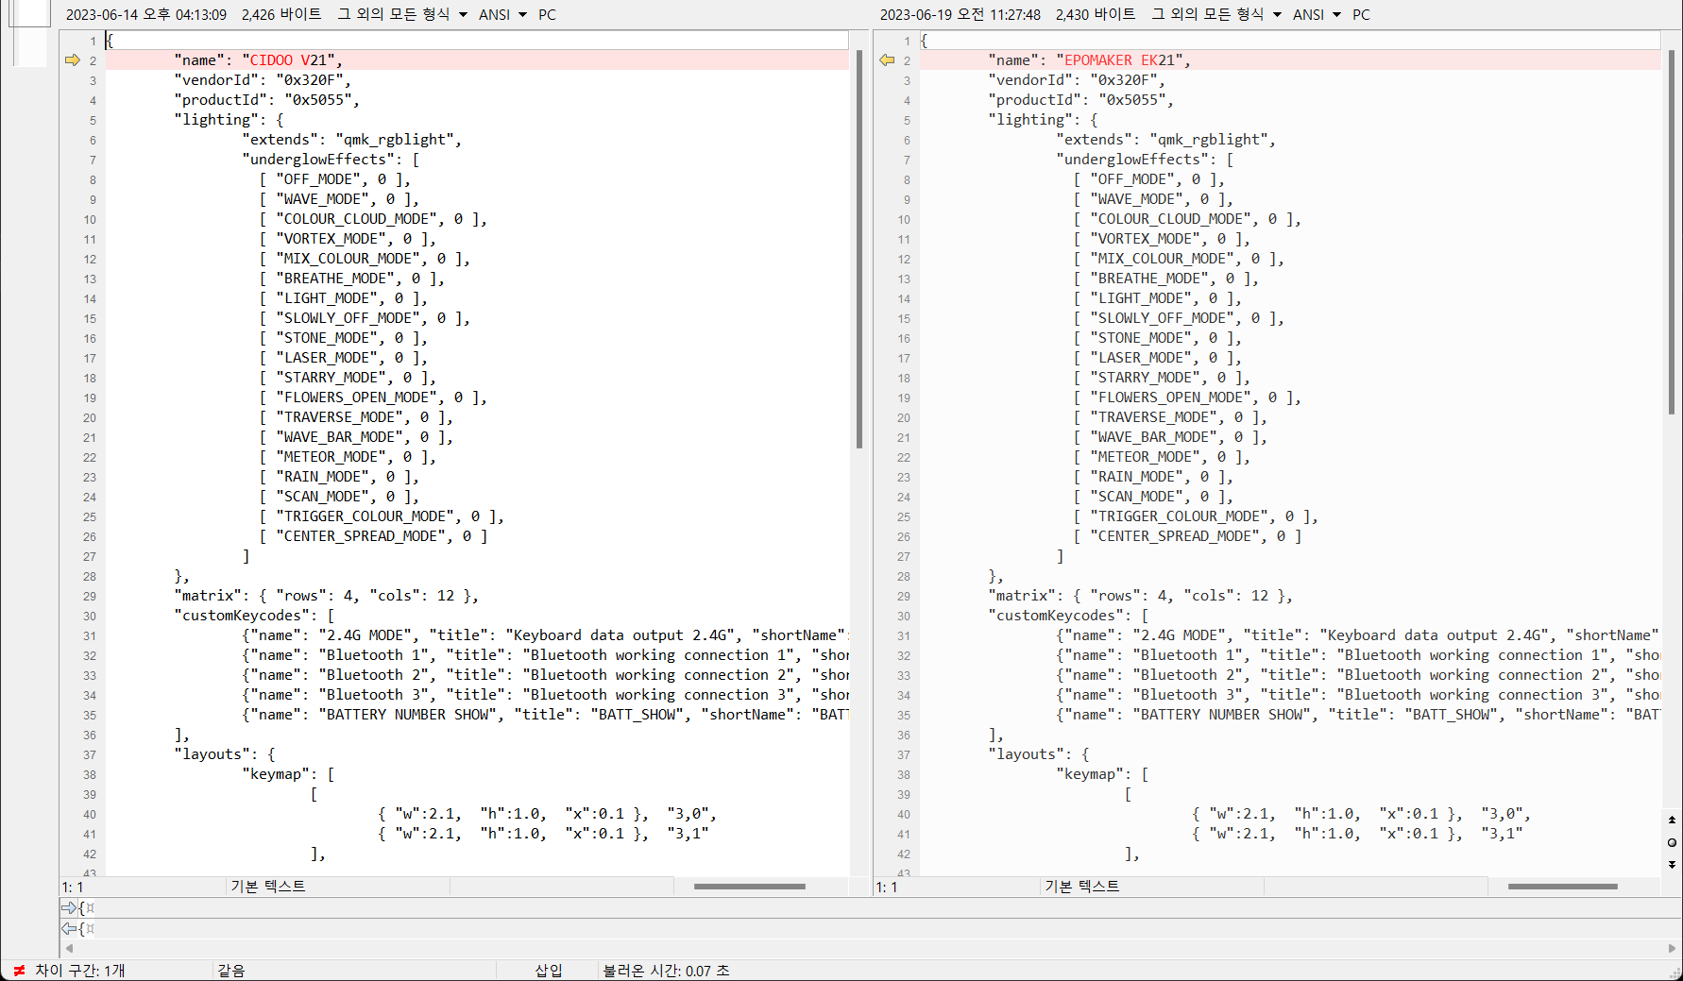Screen dimensions: 1683x981
Task: Open left pane file format dropdown
Action: pos(463,15)
